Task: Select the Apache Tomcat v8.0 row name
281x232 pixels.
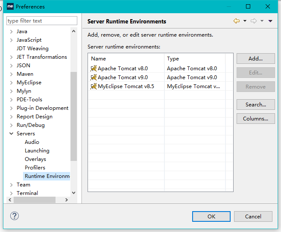Action: click(x=123, y=69)
